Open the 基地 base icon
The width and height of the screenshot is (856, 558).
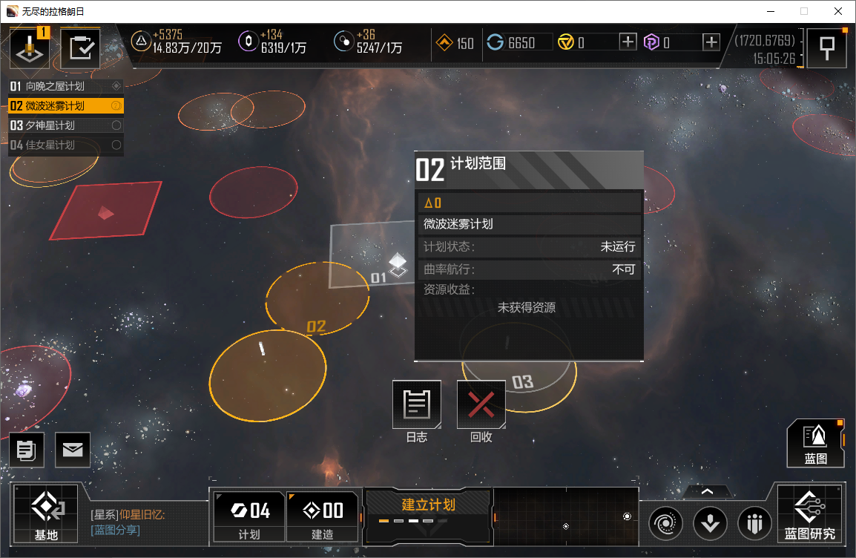pyautogui.click(x=47, y=513)
